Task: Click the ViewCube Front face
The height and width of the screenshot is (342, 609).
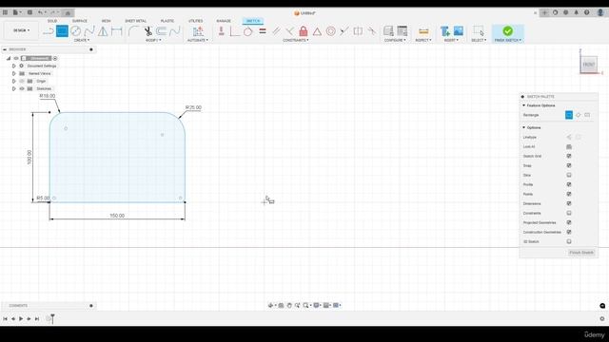Action: (589, 65)
